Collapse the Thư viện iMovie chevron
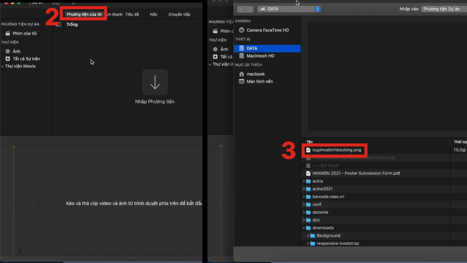 [3, 66]
